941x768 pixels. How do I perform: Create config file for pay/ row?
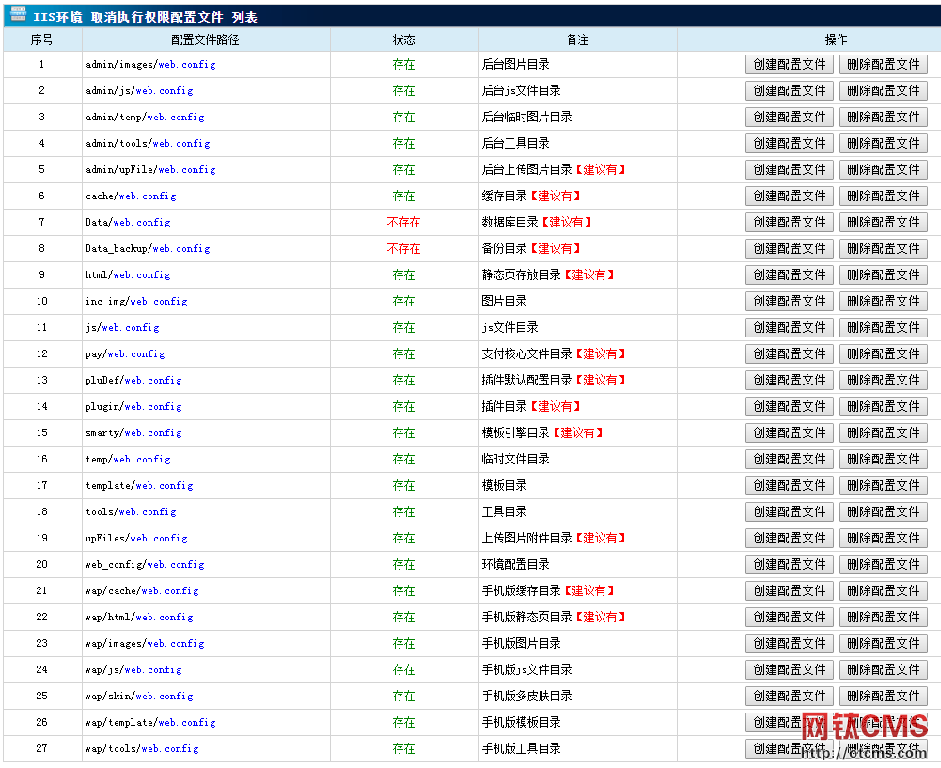pos(789,354)
